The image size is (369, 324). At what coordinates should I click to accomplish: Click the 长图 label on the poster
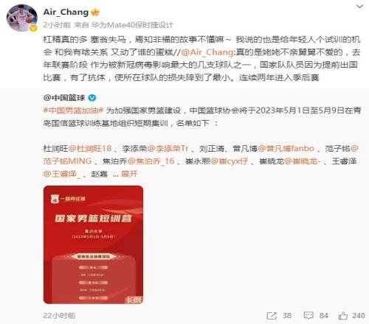(x=134, y=300)
